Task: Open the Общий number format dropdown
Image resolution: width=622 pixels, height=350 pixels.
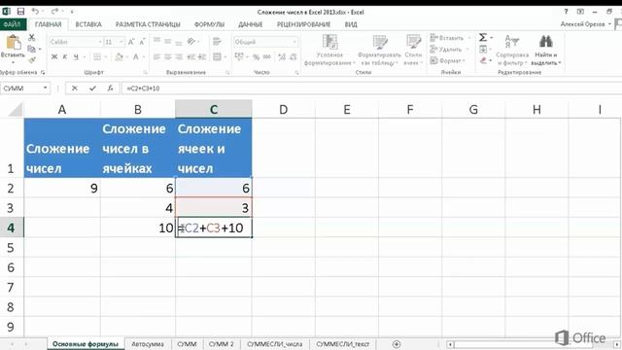Action: point(294,42)
